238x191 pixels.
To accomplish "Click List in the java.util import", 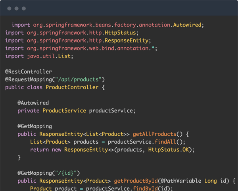I will (x=64, y=56).
